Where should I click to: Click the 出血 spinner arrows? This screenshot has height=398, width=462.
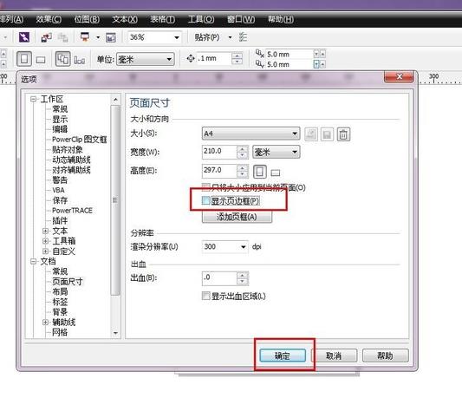pyautogui.click(x=242, y=278)
